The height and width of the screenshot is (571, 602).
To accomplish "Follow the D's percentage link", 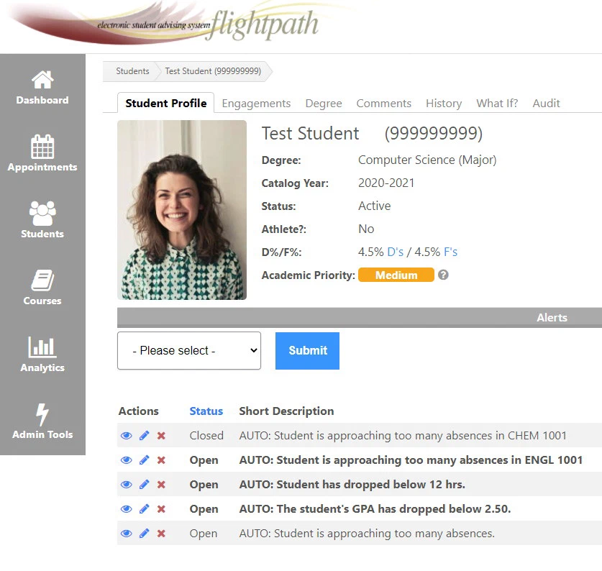I will coord(395,252).
